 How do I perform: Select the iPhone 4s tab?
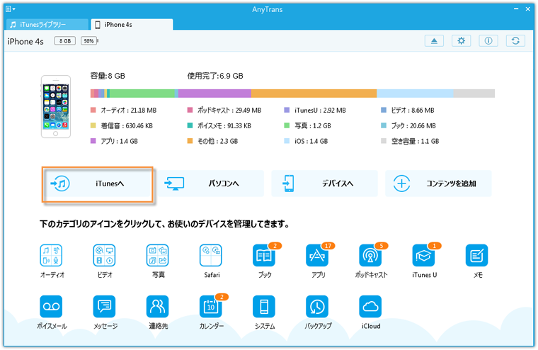click(x=132, y=24)
